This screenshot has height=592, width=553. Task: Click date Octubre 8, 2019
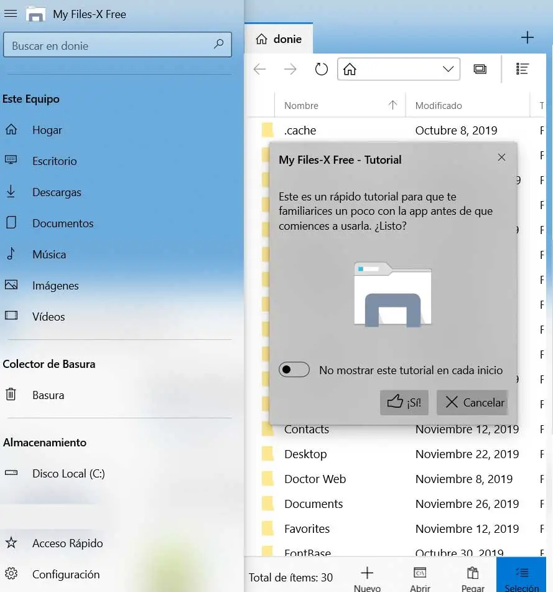(x=456, y=130)
